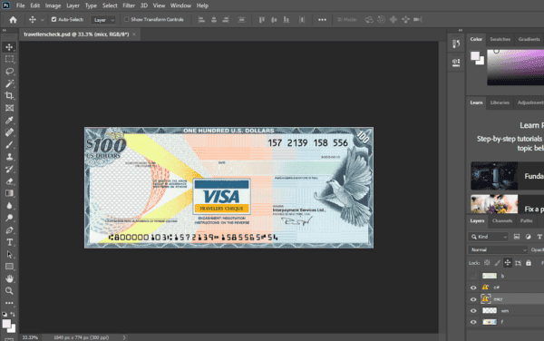Click the foreground color swatch in toolbar

pyautogui.click(x=6, y=324)
